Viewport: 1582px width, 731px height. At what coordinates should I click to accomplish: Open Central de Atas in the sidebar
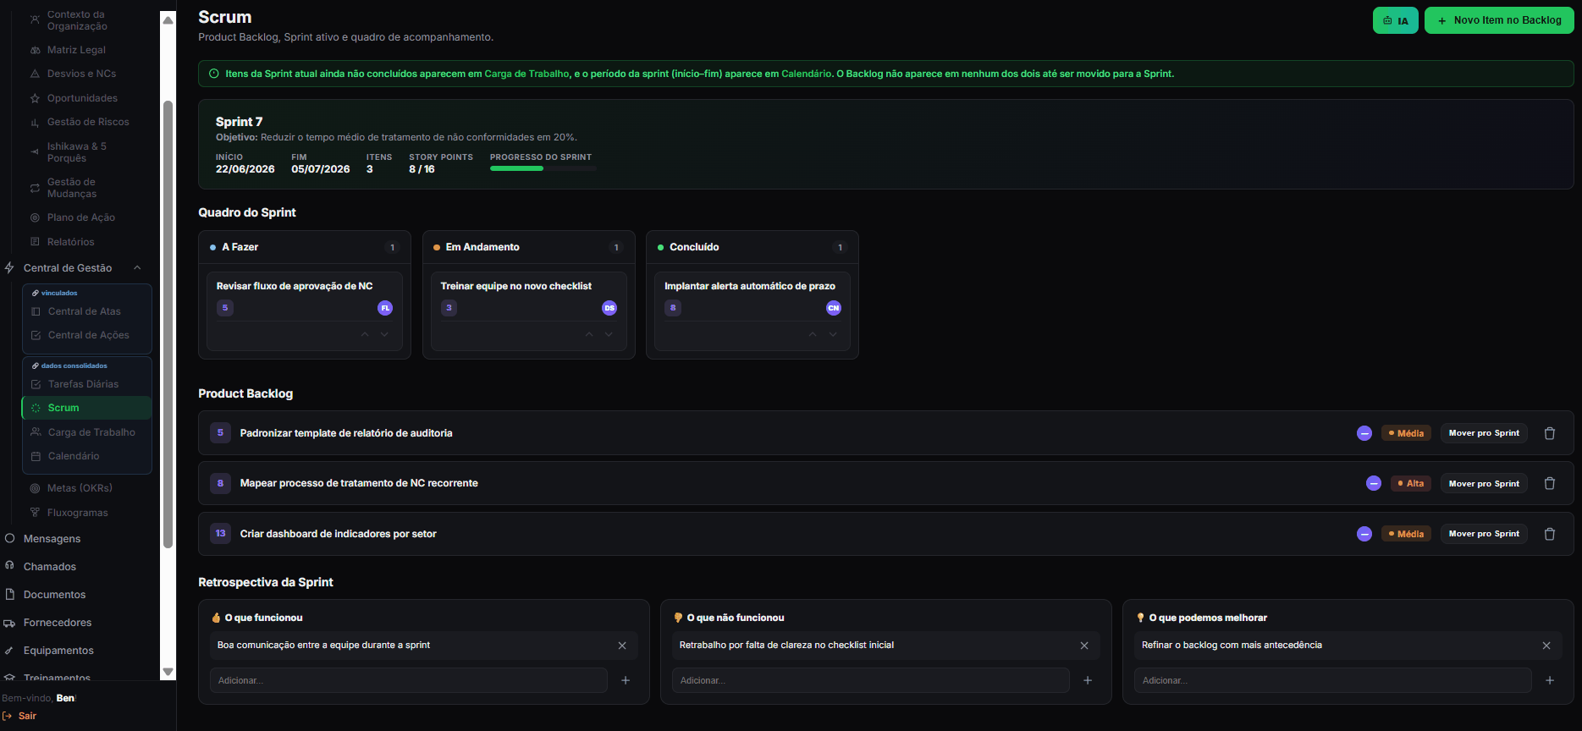click(x=87, y=311)
